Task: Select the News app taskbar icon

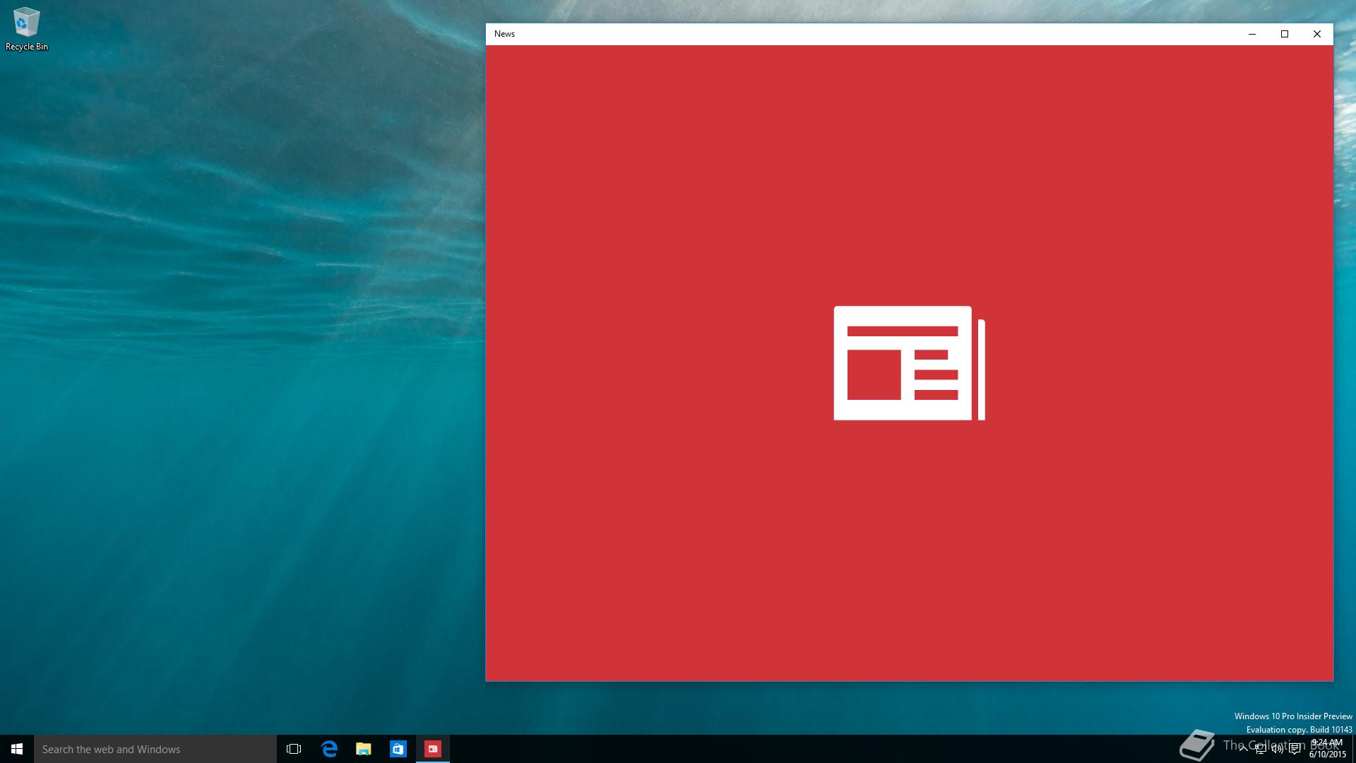Action: pyautogui.click(x=433, y=749)
